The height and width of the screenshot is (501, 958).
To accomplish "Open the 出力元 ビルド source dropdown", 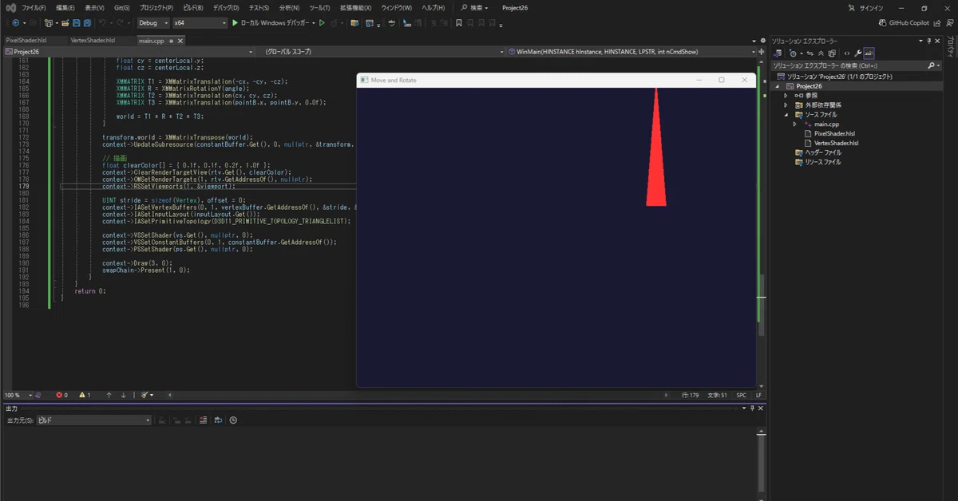I will [93, 420].
